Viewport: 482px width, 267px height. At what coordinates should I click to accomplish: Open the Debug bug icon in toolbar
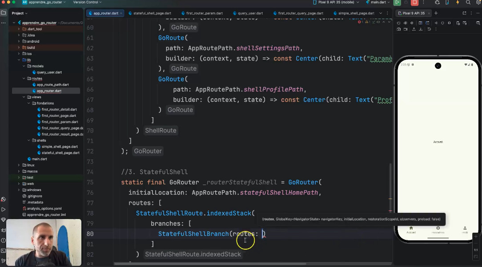click(437, 2)
